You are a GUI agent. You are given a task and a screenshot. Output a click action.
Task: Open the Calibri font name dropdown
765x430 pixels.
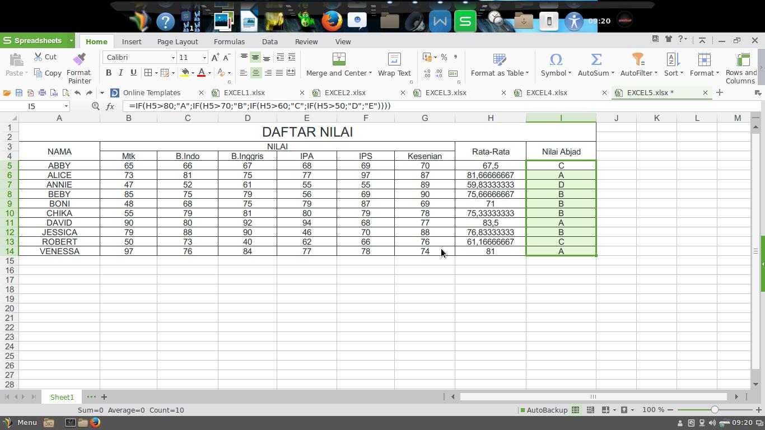pyautogui.click(x=139, y=57)
